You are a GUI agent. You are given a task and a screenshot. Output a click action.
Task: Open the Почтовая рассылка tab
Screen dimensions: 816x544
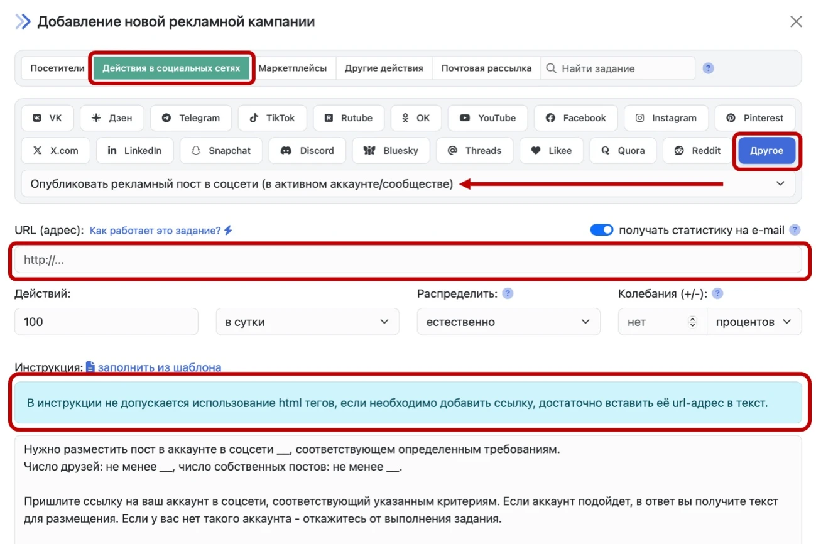point(486,68)
